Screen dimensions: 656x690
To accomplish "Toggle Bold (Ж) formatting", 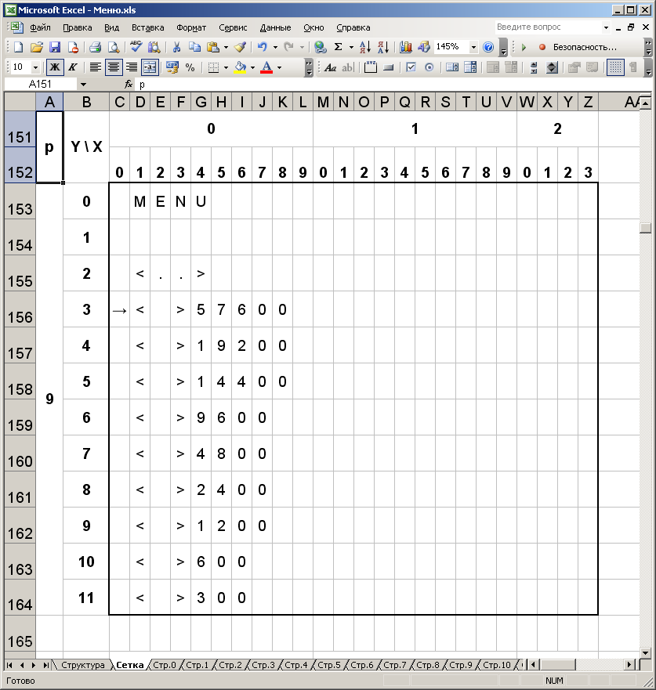I will (55, 67).
